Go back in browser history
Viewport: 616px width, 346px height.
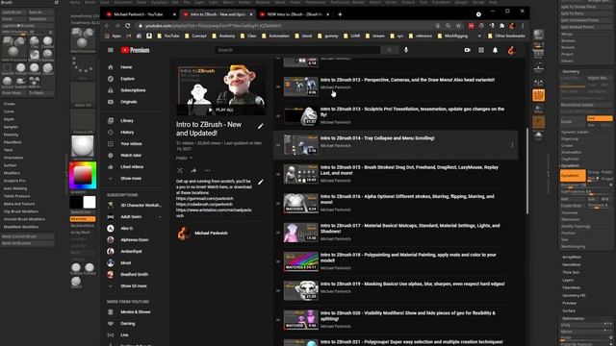(107, 26)
